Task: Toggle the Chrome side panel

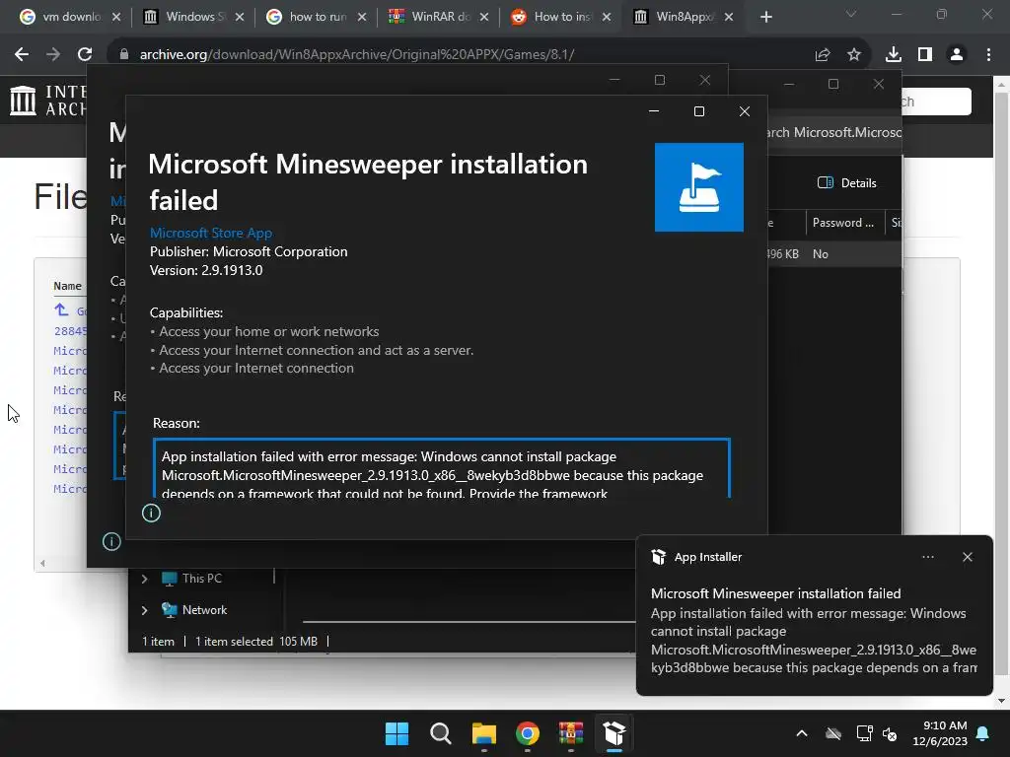Action: pyautogui.click(x=925, y=54)
